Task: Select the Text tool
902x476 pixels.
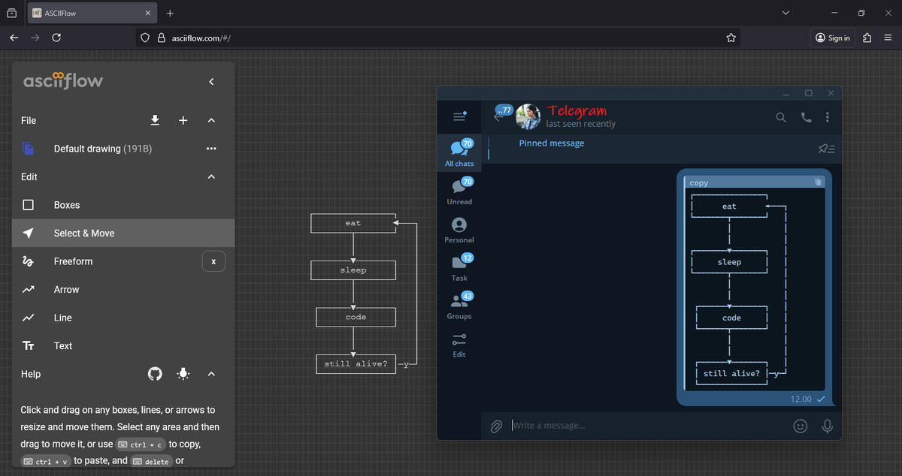Action: coord(123,345)
